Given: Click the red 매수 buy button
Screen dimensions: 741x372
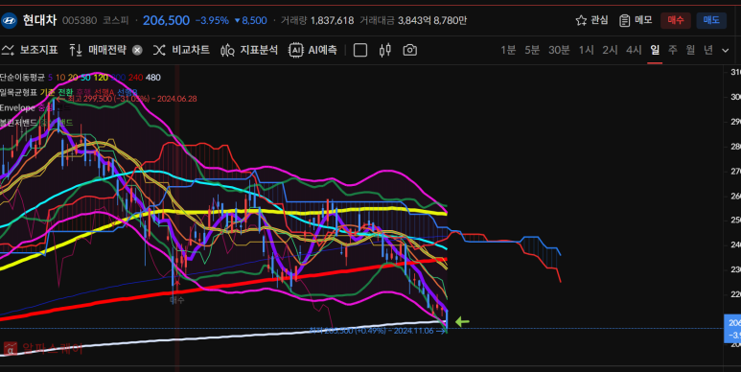Looking at the screenshot, I should [x=675, y=20].
